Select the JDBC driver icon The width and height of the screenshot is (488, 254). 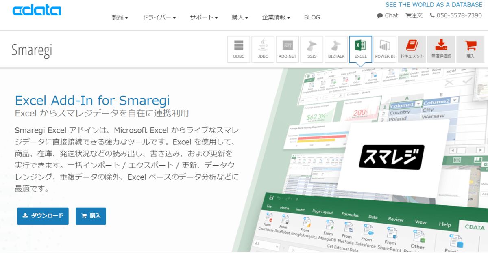coord(263,50)
